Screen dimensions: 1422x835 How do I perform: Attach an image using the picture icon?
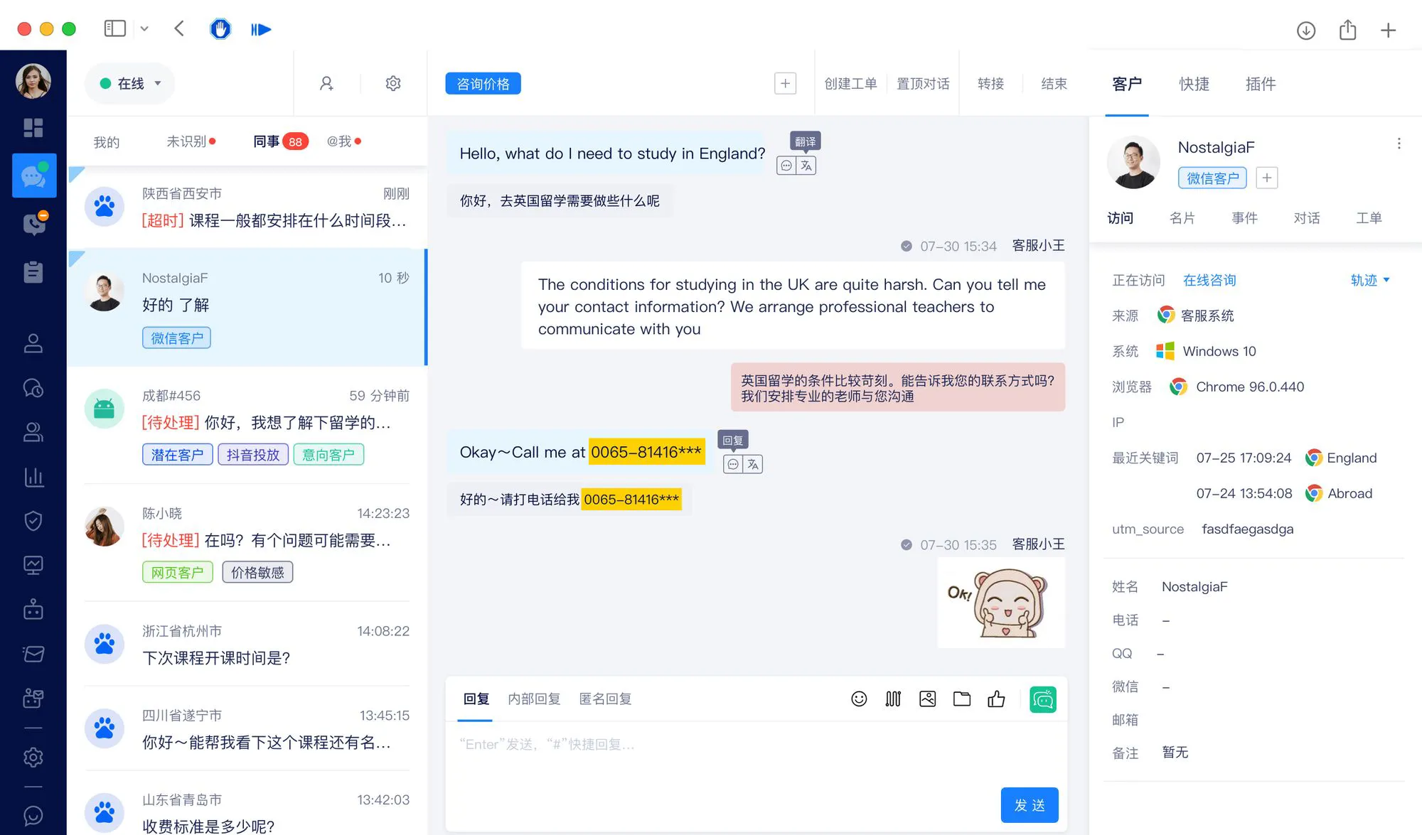[927, 699]
